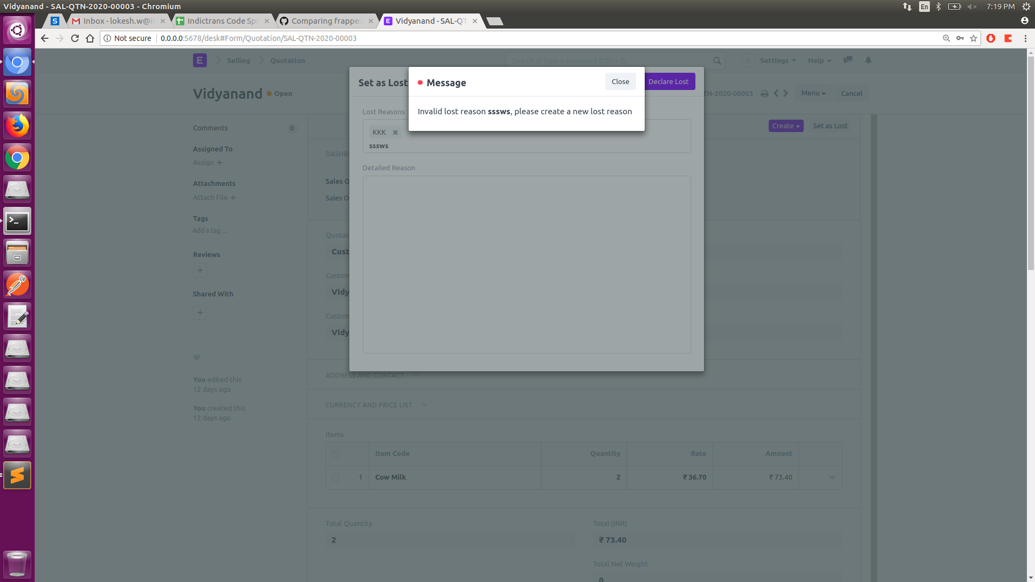The width and height of the screenshot is (1035, 582).
Task: Click the Total Quantity field
Action: coord(450,540)
